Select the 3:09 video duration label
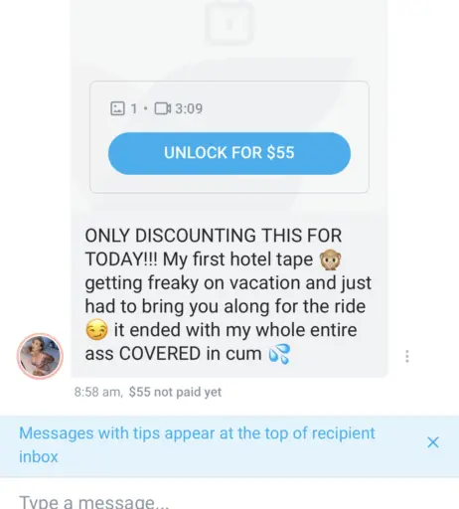The height and width of the screenshot is (509, 459). click(189, 108)
